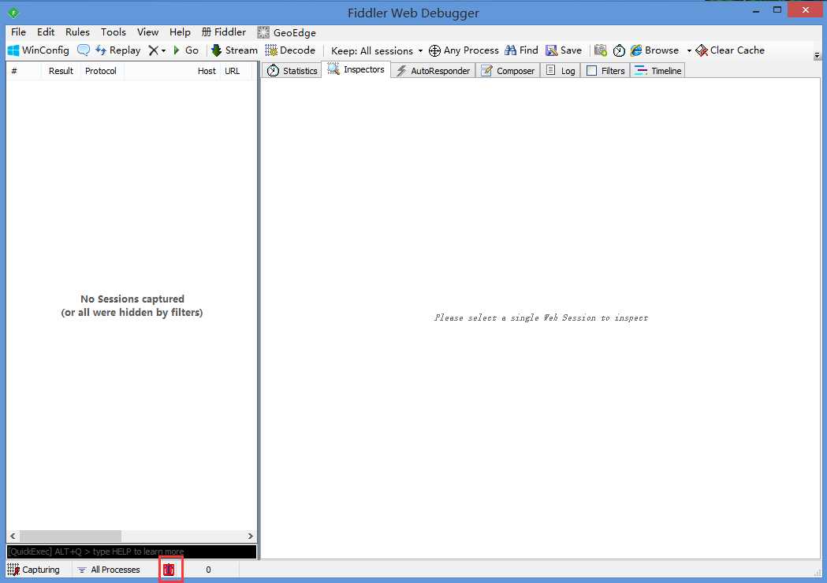827x583 pixels.
Task: Click the session count 0 in status bar
Action: [x=208, y=570]
